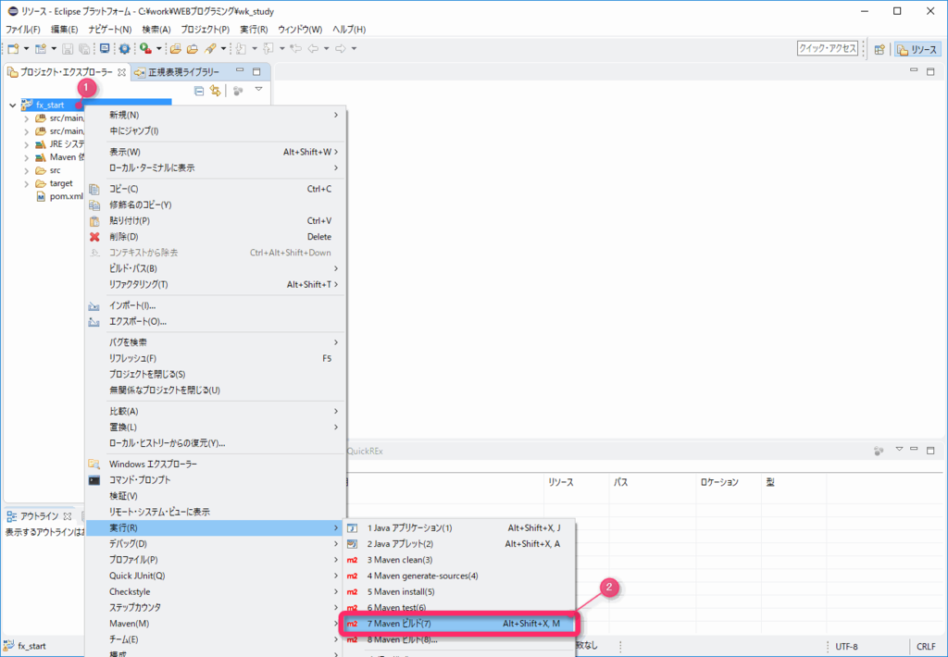Minimize the editor area

914,70
